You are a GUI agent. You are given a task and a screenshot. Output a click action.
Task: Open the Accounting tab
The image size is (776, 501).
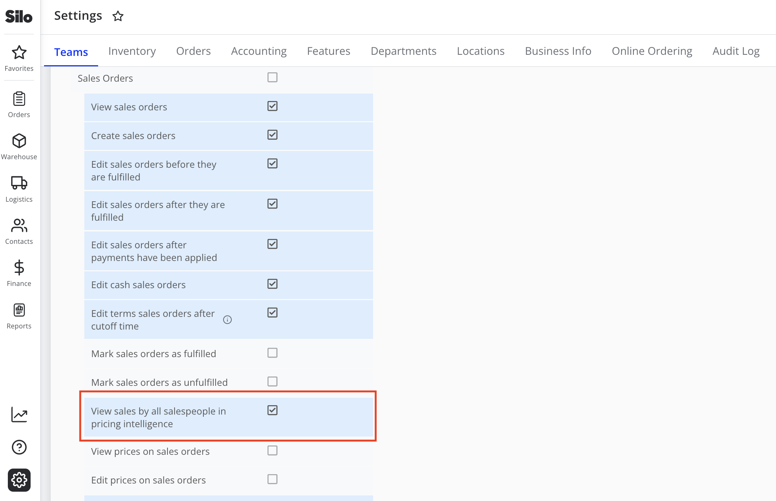259,51
